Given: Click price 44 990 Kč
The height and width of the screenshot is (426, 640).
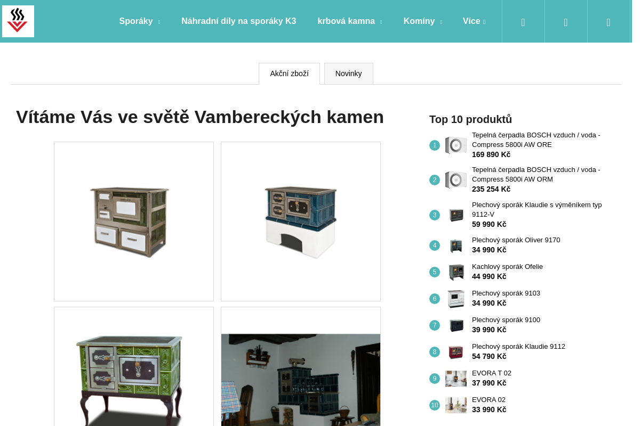Looking at the screenshot, I should (489, 276).
